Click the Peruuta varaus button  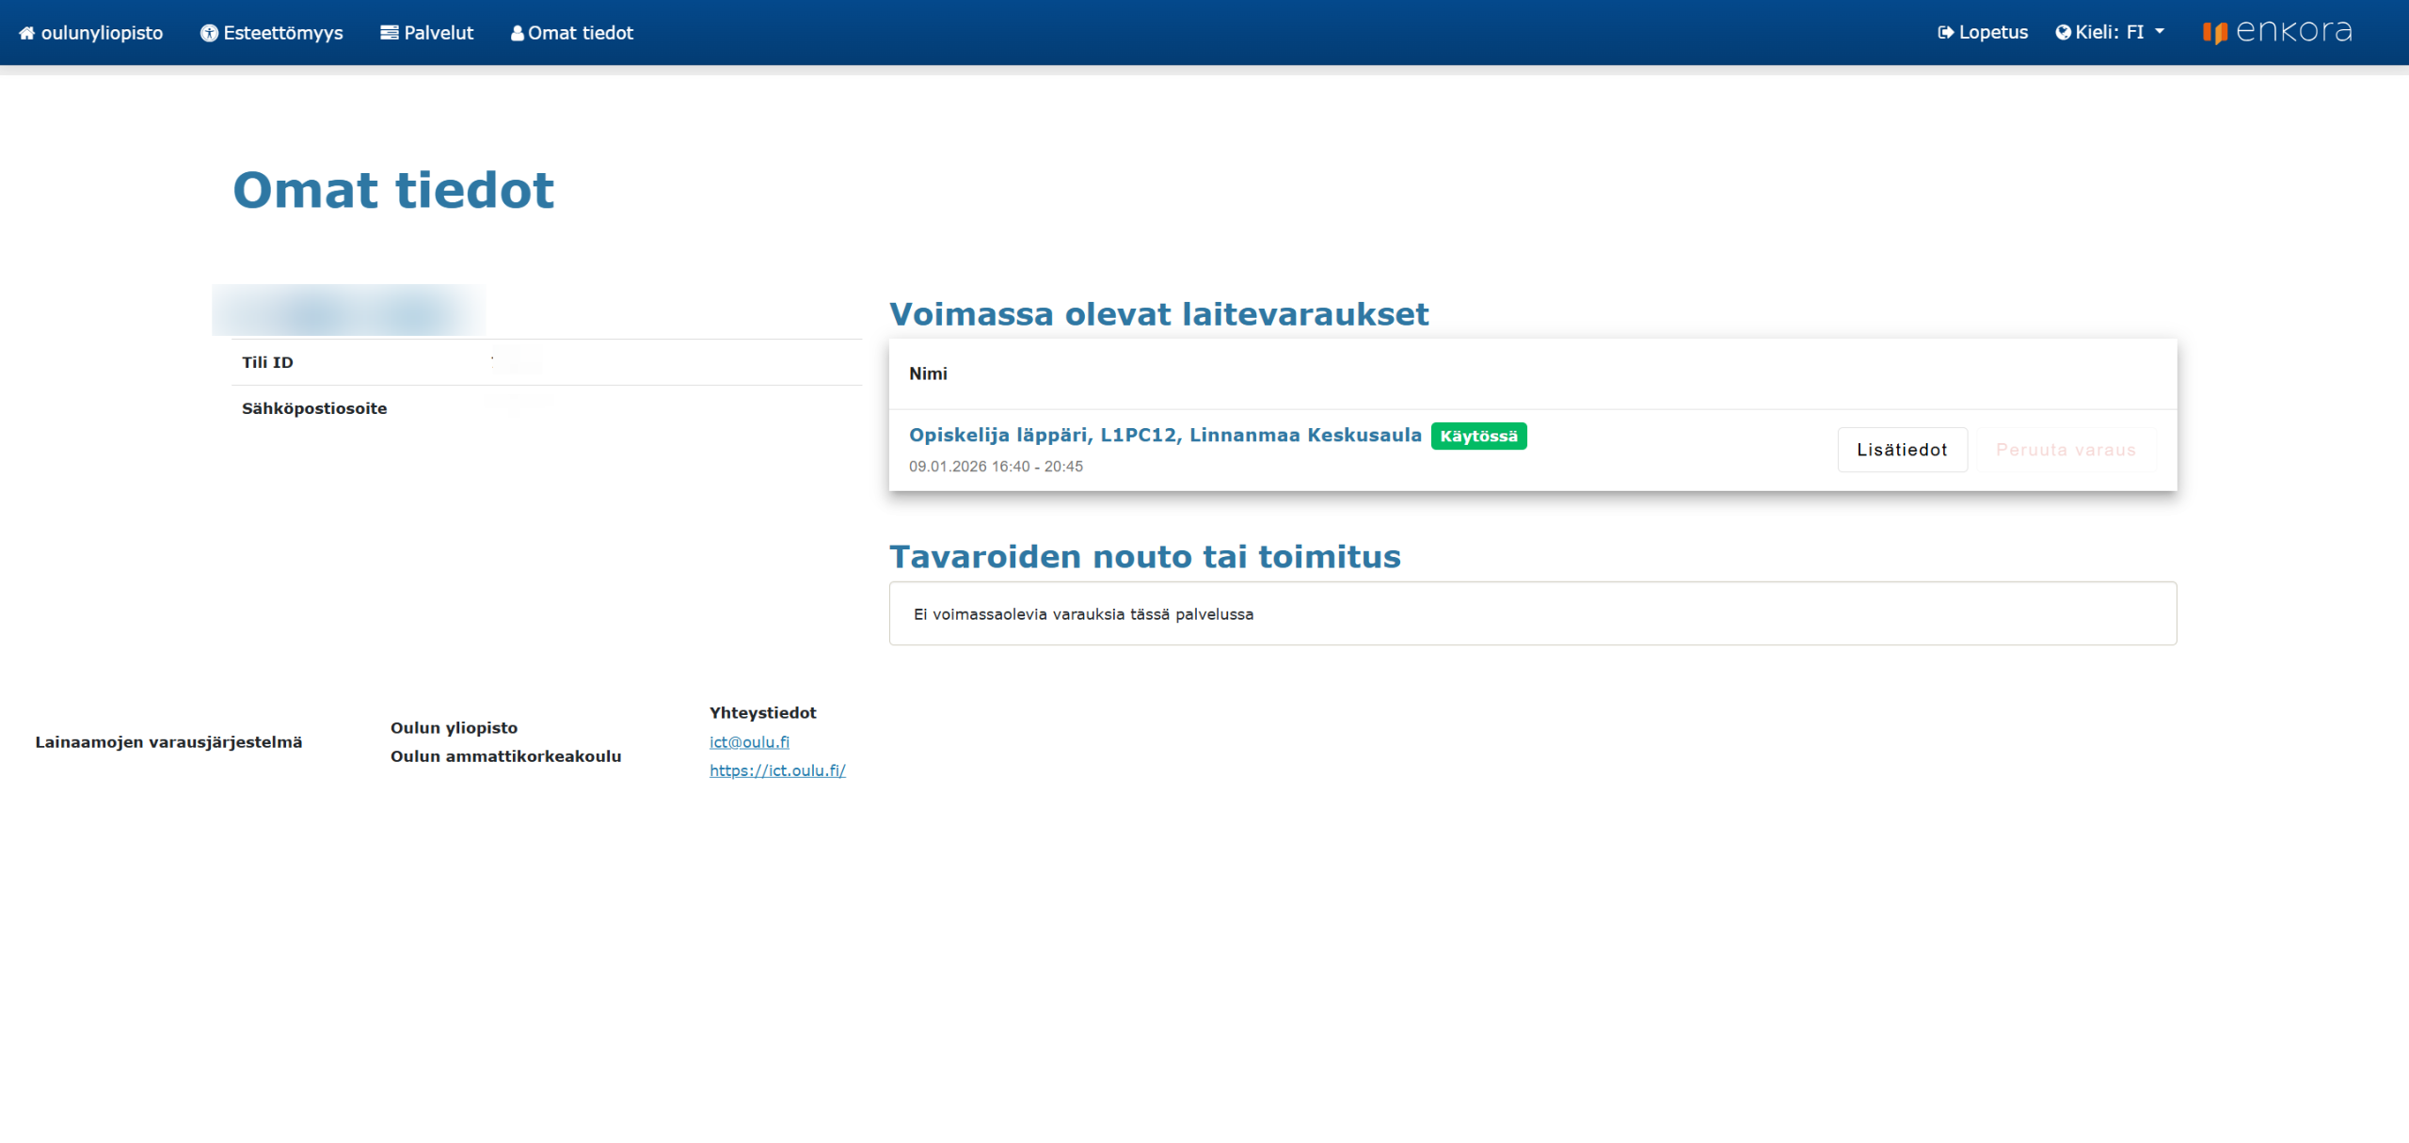tap(2066, 450)
